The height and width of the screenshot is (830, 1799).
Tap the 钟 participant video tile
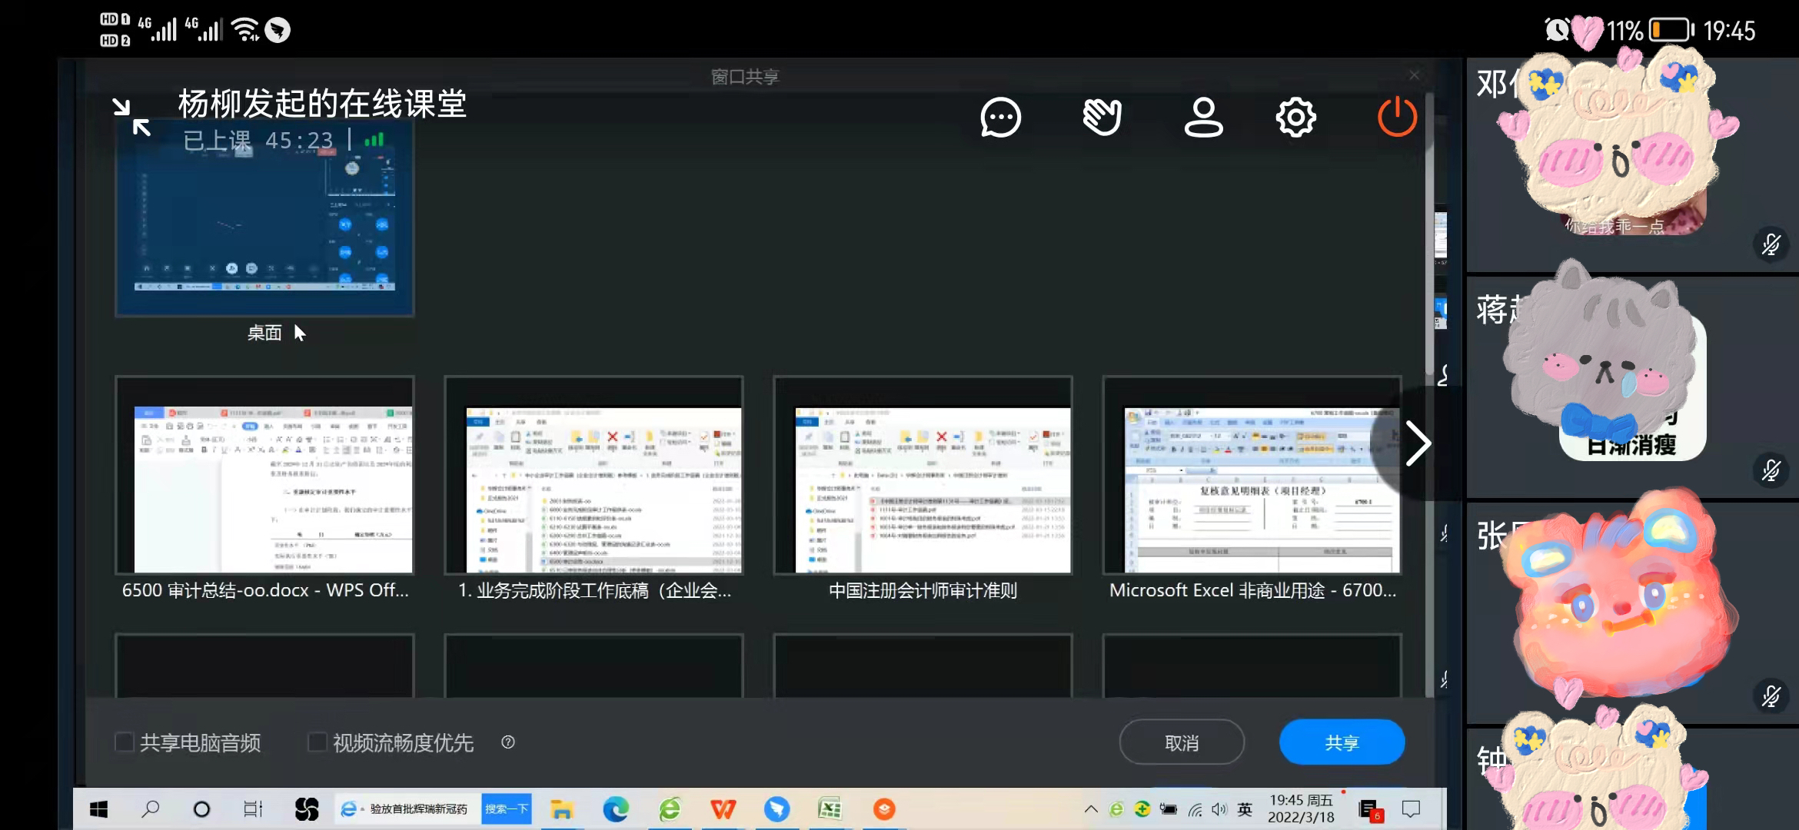pos(1632,779)
